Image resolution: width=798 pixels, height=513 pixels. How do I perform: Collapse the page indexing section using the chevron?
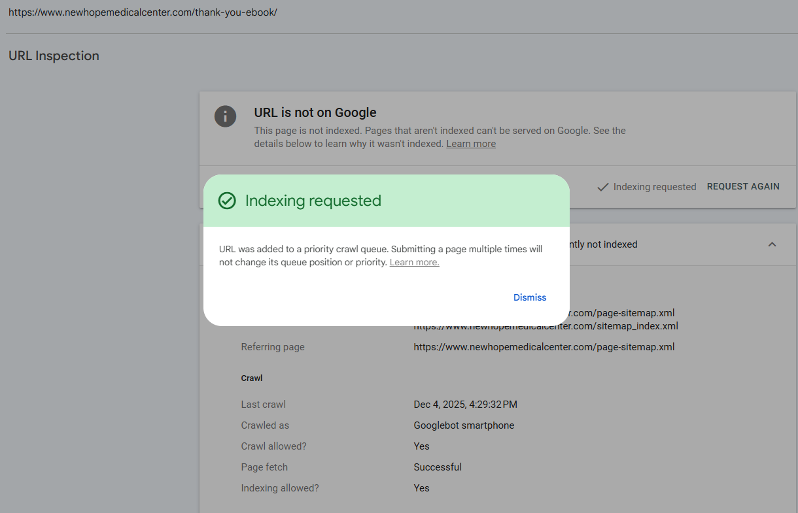(772, 244)
